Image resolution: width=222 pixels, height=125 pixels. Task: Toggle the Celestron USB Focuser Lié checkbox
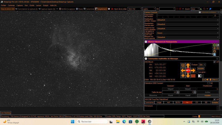(x=208, y=83)
